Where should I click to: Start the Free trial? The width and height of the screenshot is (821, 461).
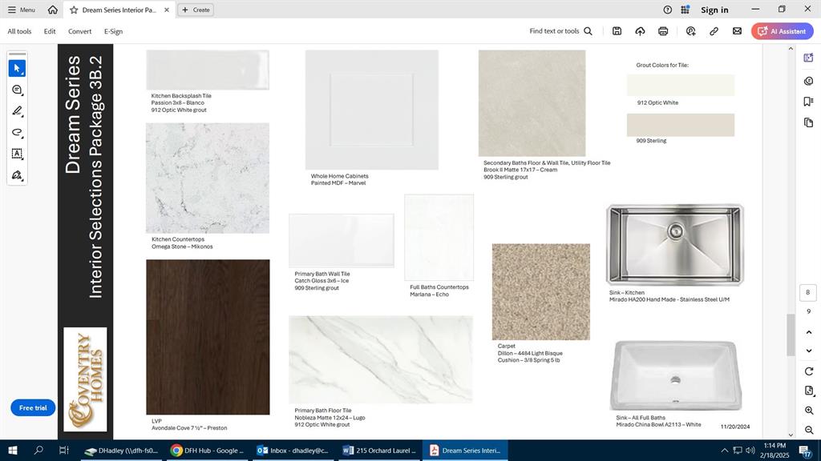[x=33, y=407]
